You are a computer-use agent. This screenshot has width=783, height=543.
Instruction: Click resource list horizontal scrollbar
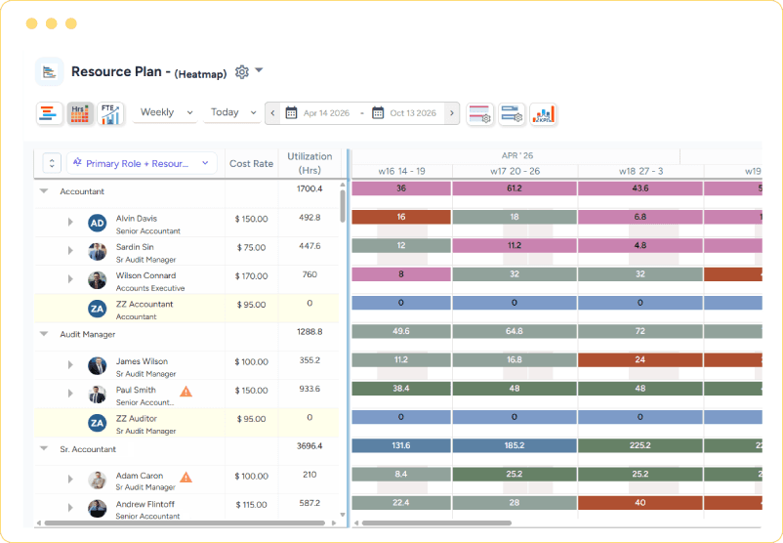coord(185,523)
